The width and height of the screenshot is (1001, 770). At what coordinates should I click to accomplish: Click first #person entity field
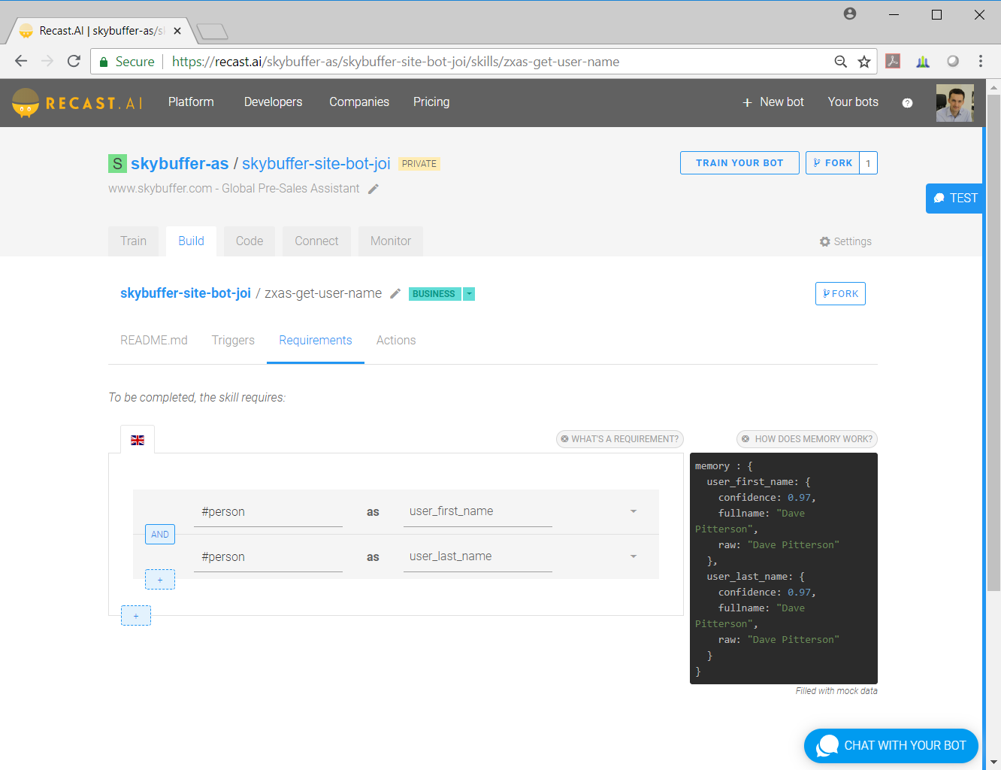point(268,512)
